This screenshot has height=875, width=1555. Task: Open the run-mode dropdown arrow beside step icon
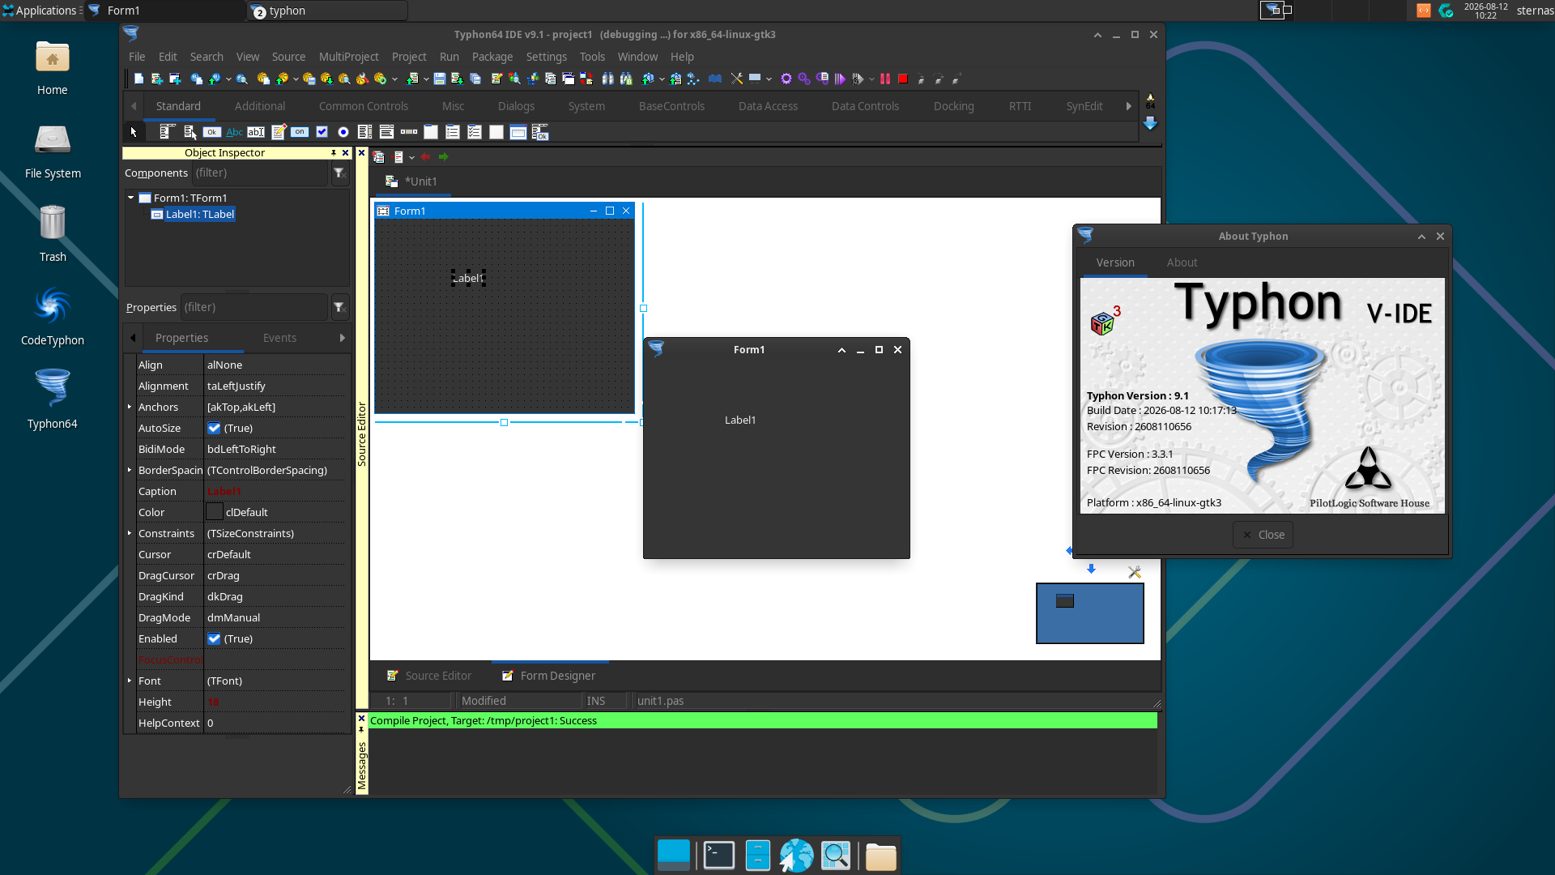(871, 79)
